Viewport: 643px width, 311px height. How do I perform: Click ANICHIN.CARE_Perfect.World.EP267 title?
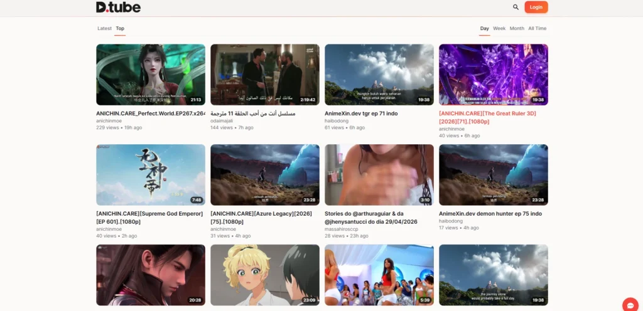151,113
